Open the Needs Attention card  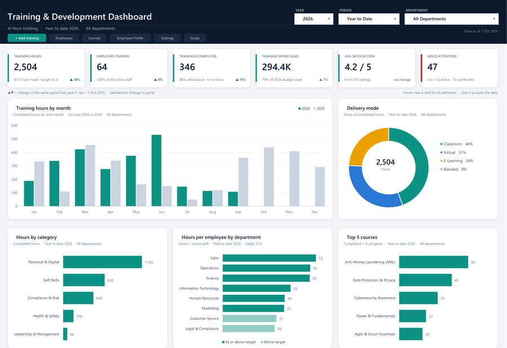pos(460,68)
